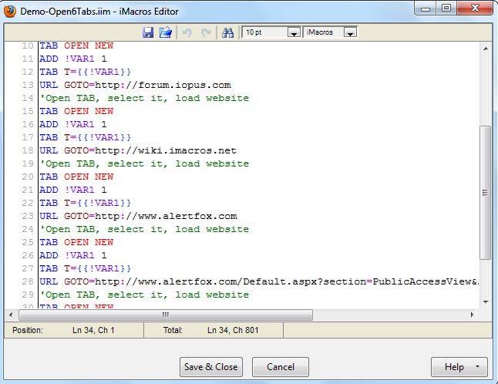Click line 21 'ADD !VAR1 1'

point(73,190)
